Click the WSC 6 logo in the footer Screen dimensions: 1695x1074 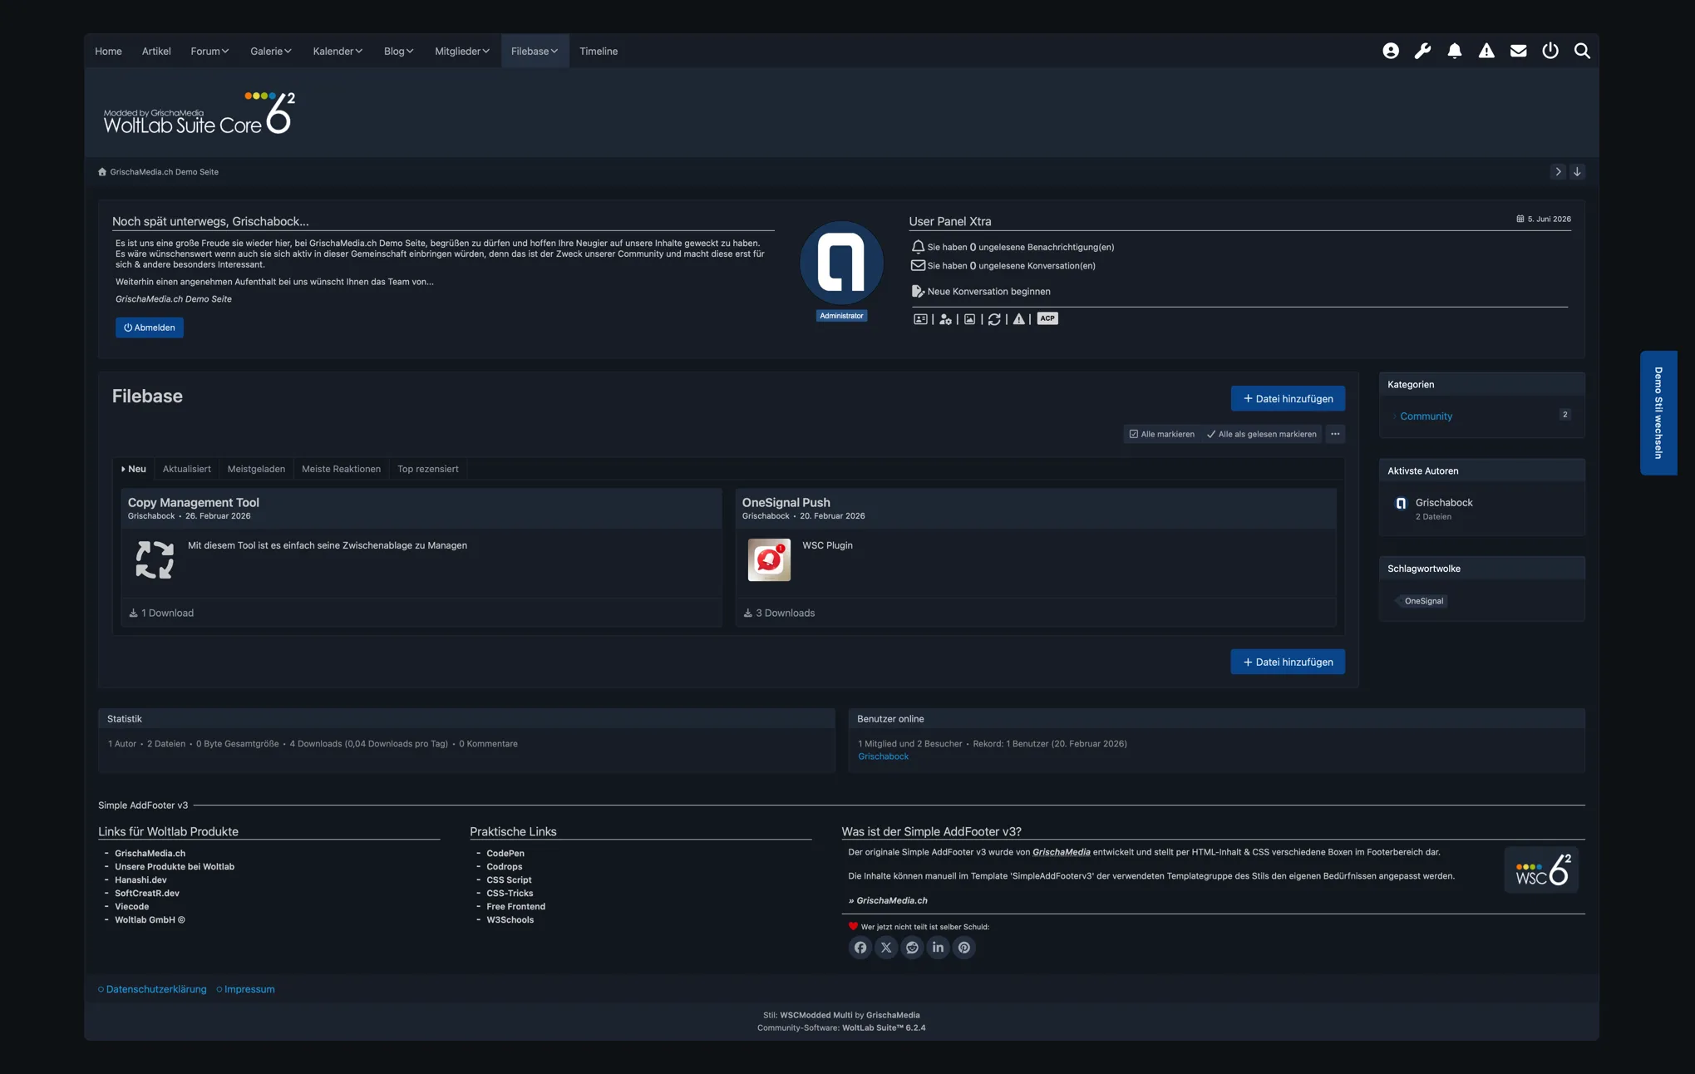pos(1541,870)
